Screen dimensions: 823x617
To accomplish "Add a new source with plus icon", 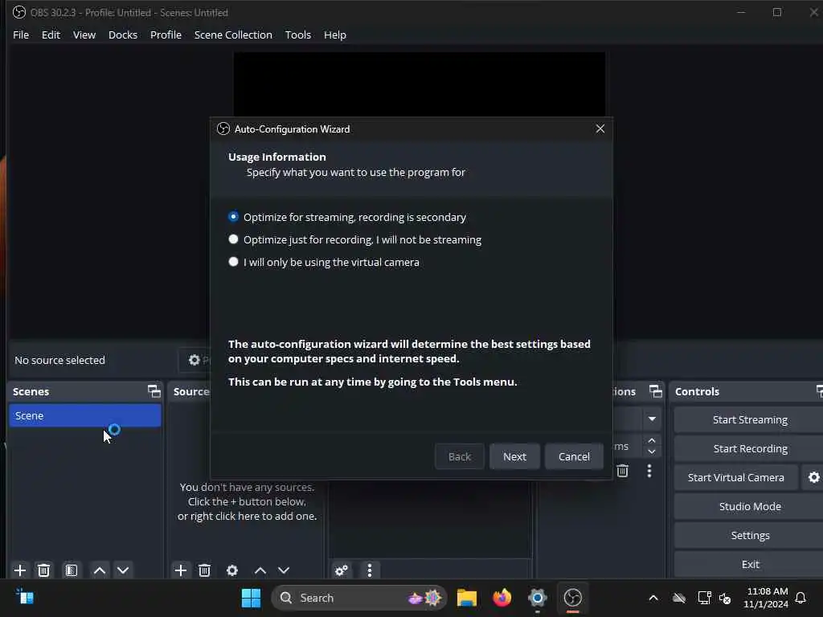I will (181, 570).
